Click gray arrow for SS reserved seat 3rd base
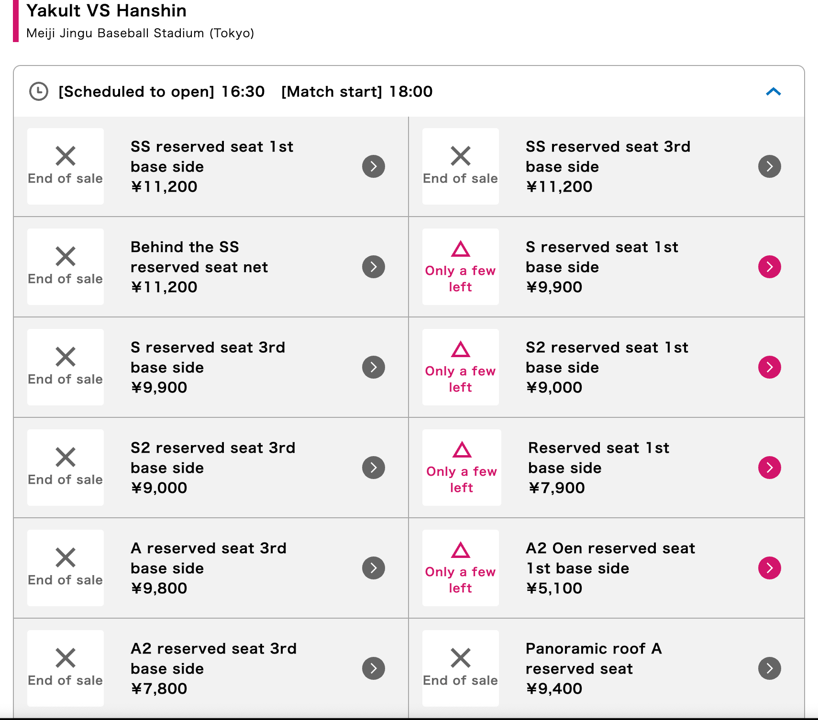818x720 pixels. tap(769, 166)
